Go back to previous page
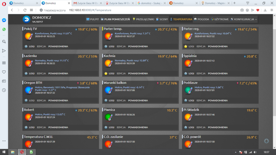This screenshot has width=276, height=155. 12,10
